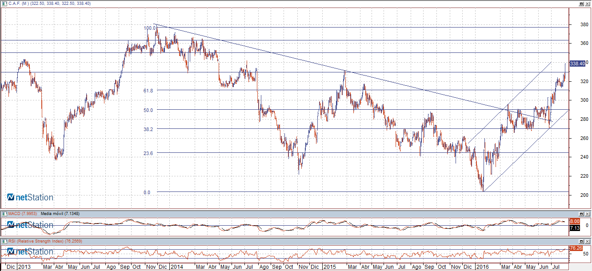
Task: Click the 'C.A.F. (M)' chart title text
Action: [19, 3]
